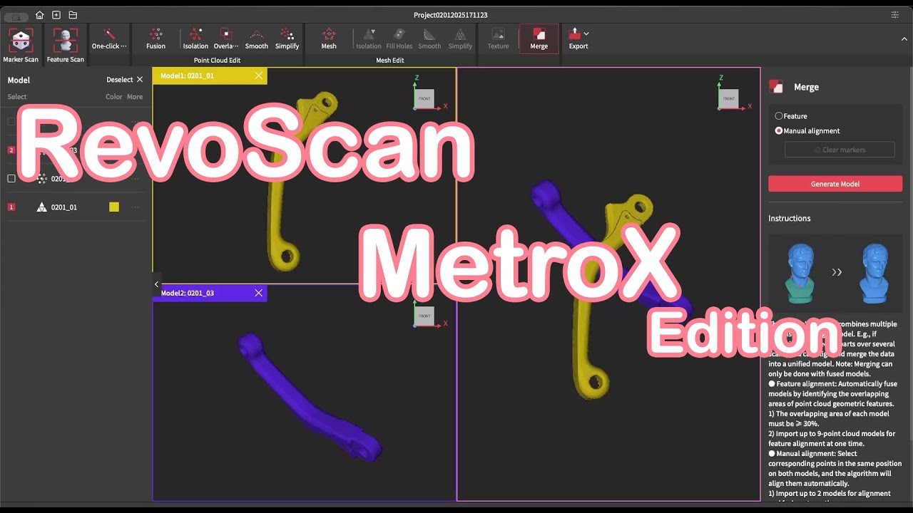Screen dimensions: 913x513
Task: Generate a Mesh from the model
Action: point(329,39)
